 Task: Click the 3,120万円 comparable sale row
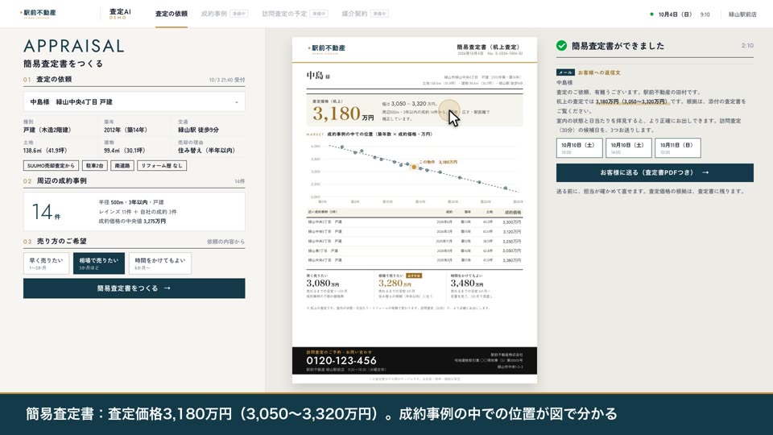(x=414, y=232)
